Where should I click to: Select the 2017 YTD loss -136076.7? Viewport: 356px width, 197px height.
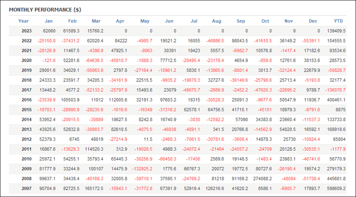pyautogui.click(x=335, y=90)
